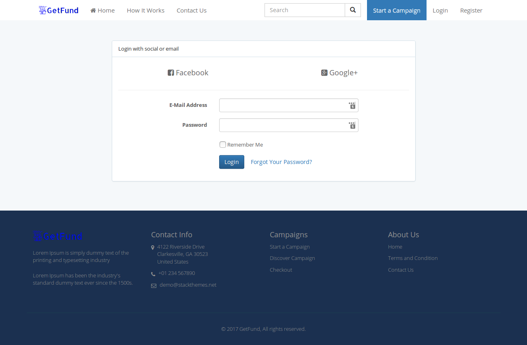Image resolution: width=527 pixels, height=345 pixels.
Task: Click the Remember Me label text
Action: tap(245, 145)
